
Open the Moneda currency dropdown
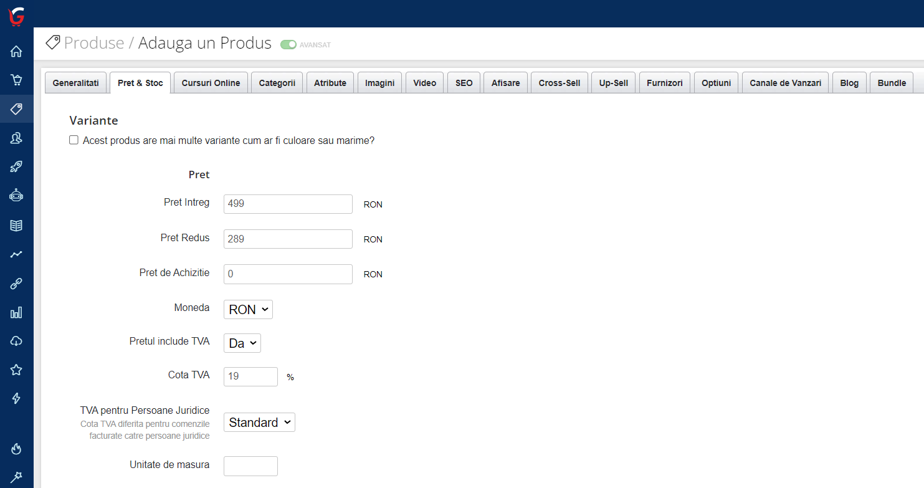tap(247, 309)
